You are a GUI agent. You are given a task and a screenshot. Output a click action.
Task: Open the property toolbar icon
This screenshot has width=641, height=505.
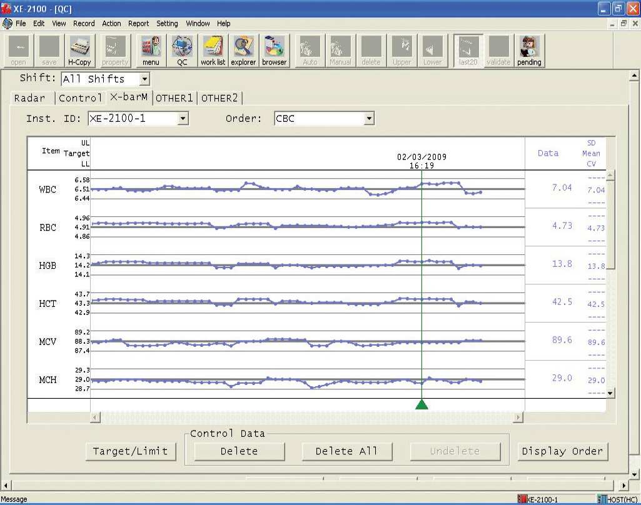tap(115, 51)
